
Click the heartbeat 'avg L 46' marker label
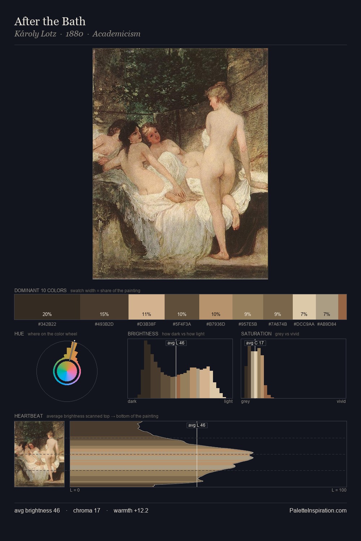197,425
